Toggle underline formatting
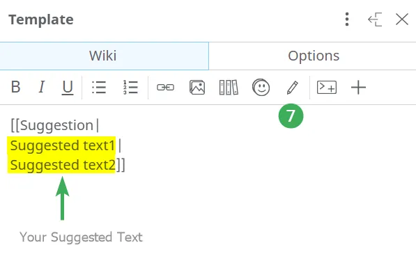The height and width of the screenshot is (265, 416). [x=68, y=88]
